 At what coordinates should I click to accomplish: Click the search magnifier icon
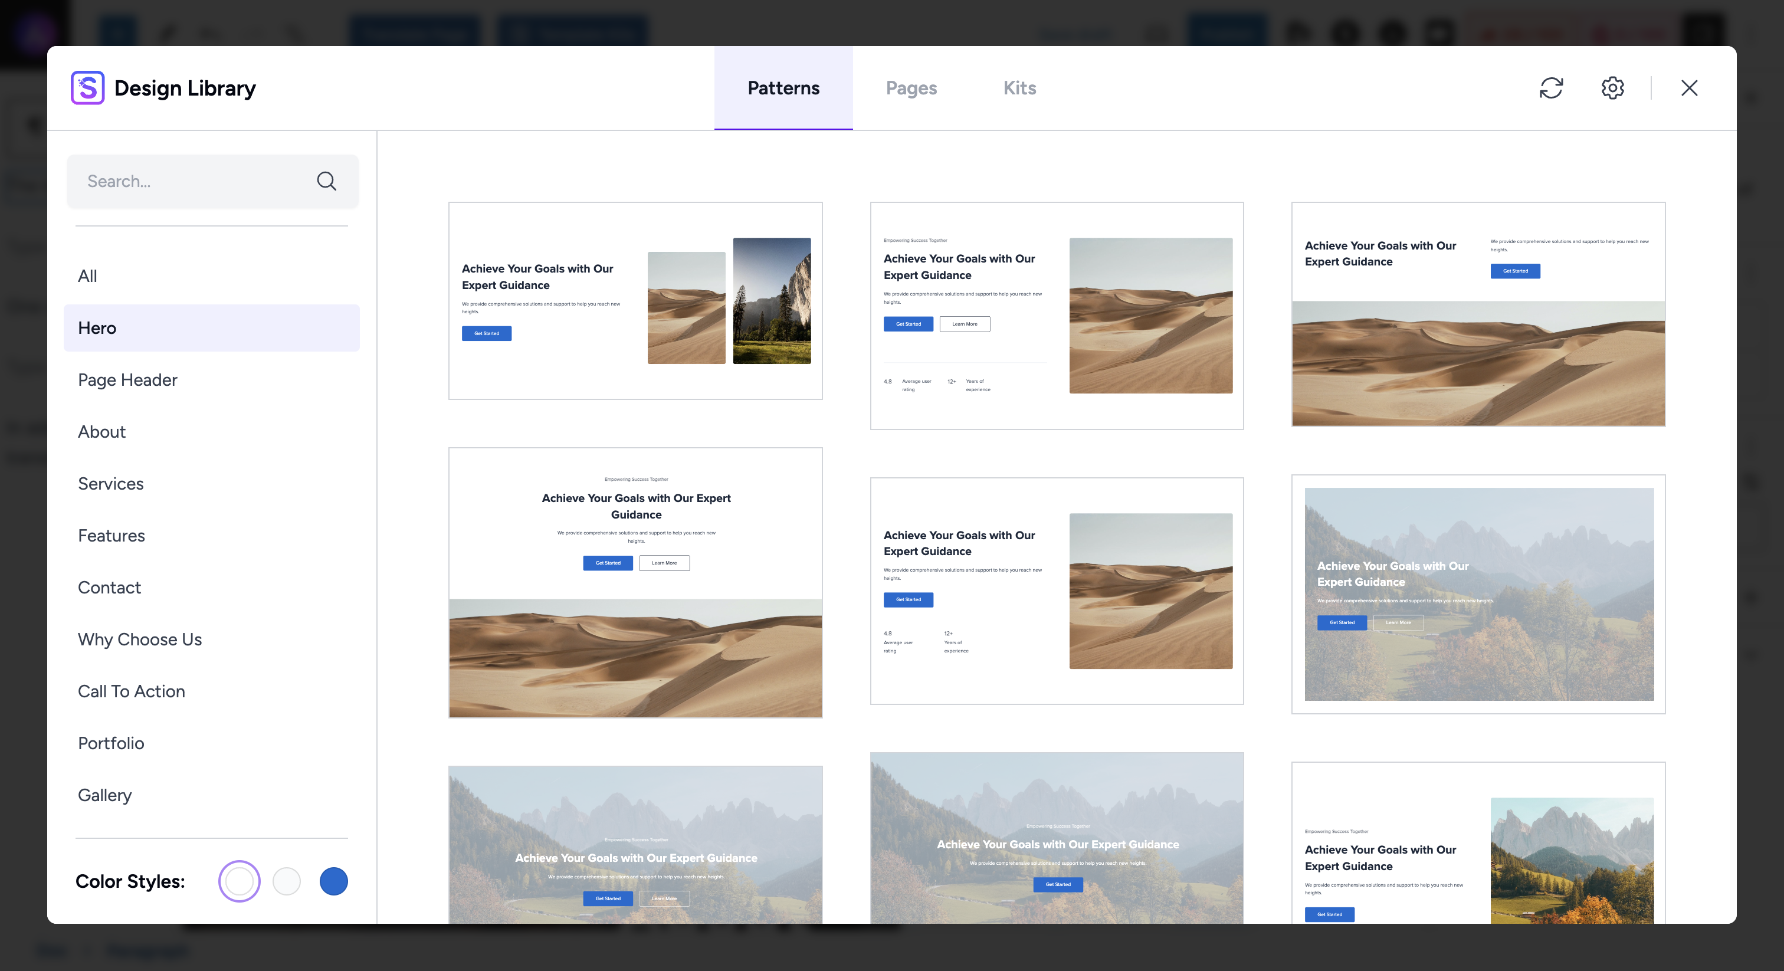pyautogui.click(x=327, y=182)
